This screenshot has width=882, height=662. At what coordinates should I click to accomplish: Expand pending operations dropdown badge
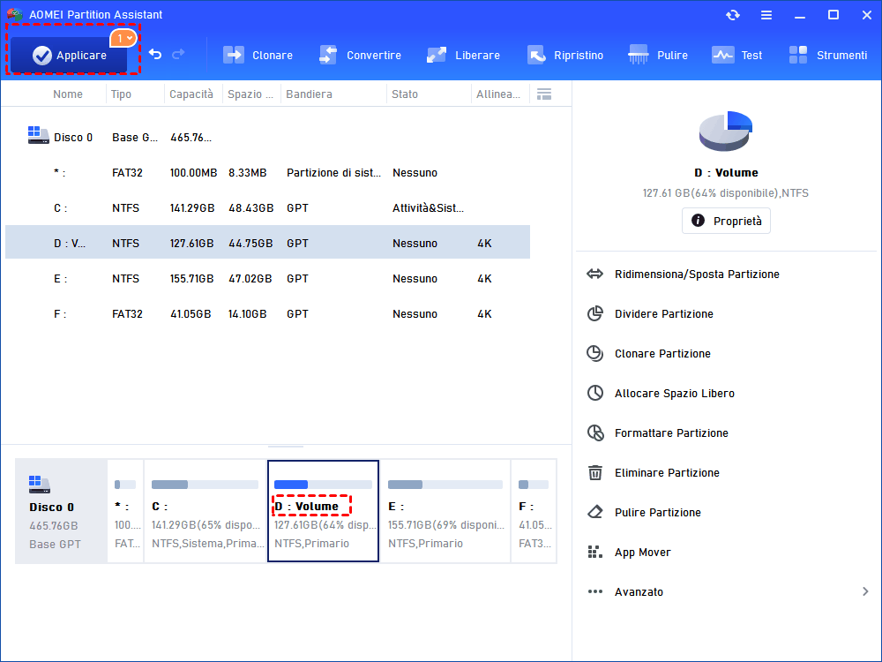coord(124,38)
